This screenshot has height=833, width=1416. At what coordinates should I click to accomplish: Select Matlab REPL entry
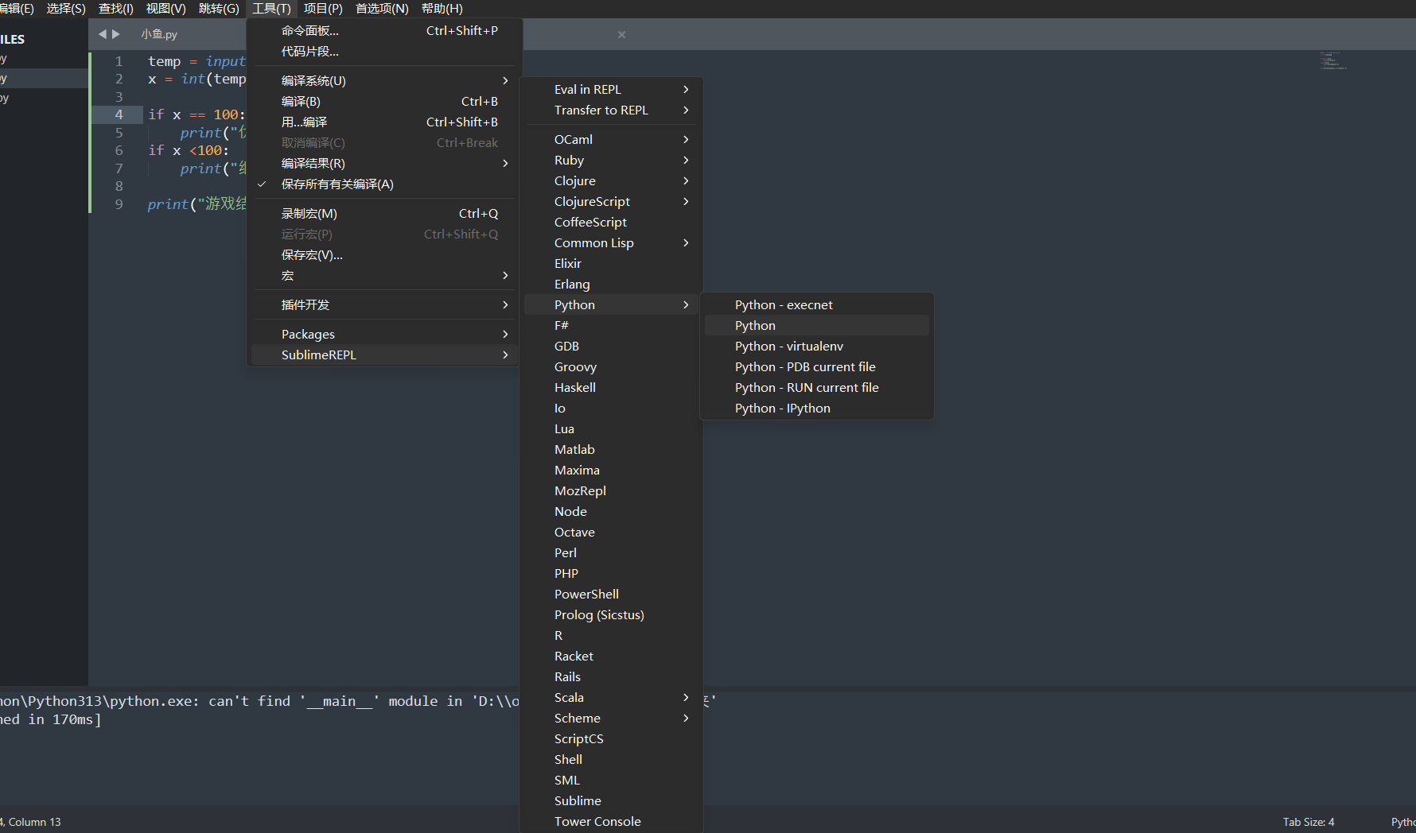click(x=611, y=450)
